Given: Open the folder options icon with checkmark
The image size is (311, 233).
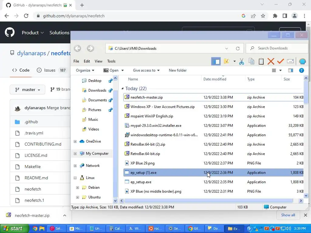Looking at the screenshot, I should pos(226,61).
